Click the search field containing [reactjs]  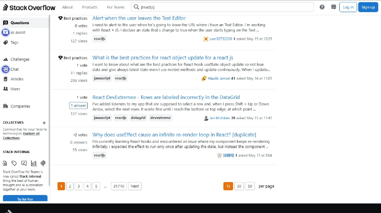[x=223, y=7]
